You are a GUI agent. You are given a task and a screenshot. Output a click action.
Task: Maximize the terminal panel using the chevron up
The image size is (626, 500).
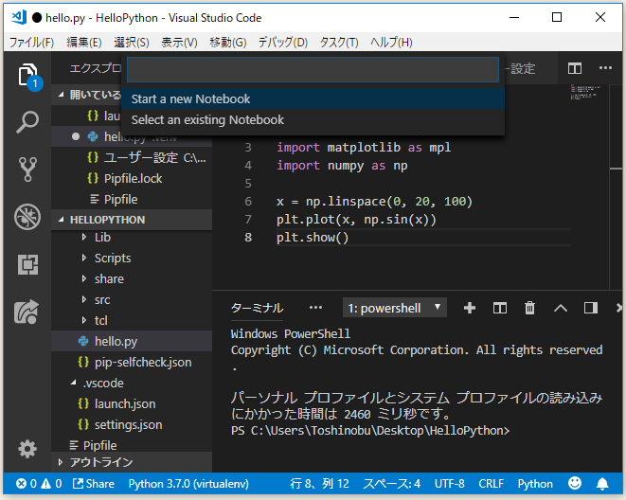561,308
